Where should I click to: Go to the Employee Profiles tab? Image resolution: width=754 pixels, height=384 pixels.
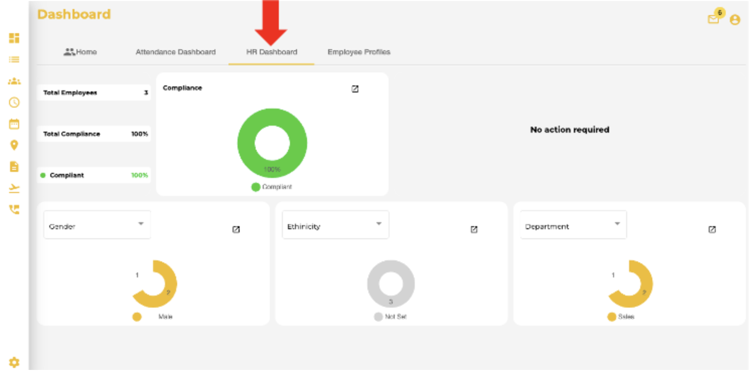tap(360, 52)
